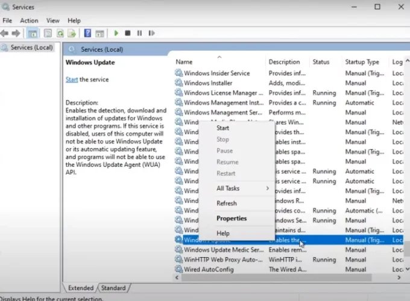The image size is (410, 301).
Task: Click the gear icon of Wired AutoConfig
Action: pyautogui.click(x=178, y=269)
